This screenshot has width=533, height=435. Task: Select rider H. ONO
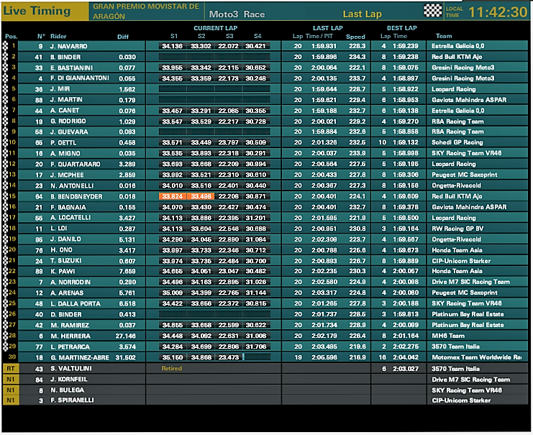62,250
